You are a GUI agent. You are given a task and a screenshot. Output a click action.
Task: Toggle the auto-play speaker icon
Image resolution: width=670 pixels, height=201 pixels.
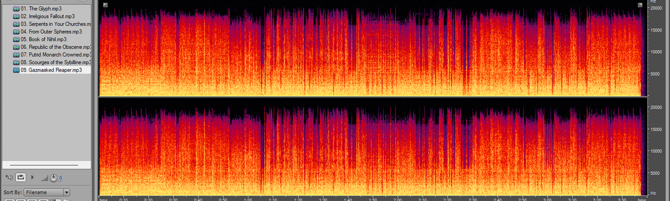[x=9, y=178]
